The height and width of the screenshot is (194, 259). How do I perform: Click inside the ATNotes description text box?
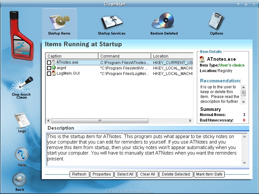tap(144, 149)
